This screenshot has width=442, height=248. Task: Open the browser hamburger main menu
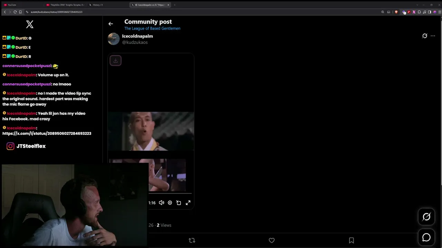point(440,12)
